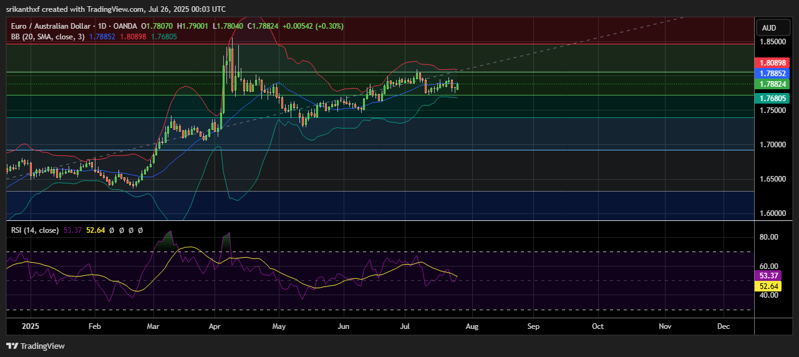
Task: Click the purple 53.37 value in RSI legend
Action: click(72, 230)
